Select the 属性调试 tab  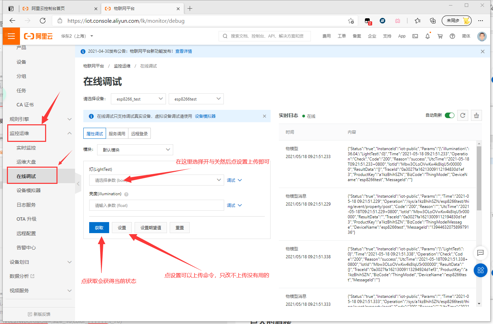[95, 134]
